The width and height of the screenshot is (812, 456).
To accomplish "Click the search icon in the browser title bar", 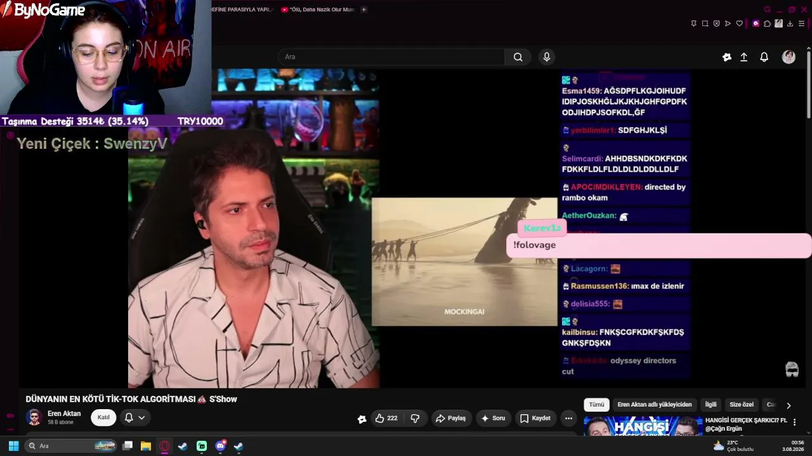I will click(x=767, y=9).
